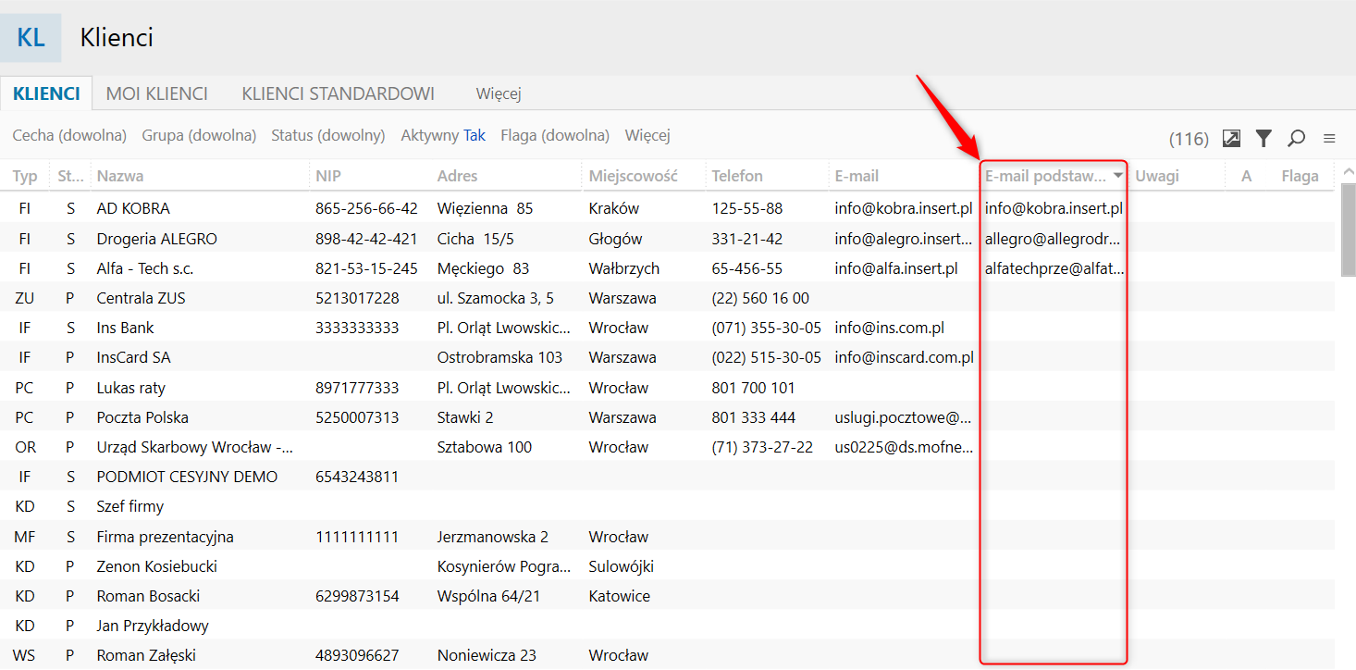Select the Drogeria ALEGRO client
Image resolution: width=1356 pixels, height=670 pixels.
click(x=667, y=239)
